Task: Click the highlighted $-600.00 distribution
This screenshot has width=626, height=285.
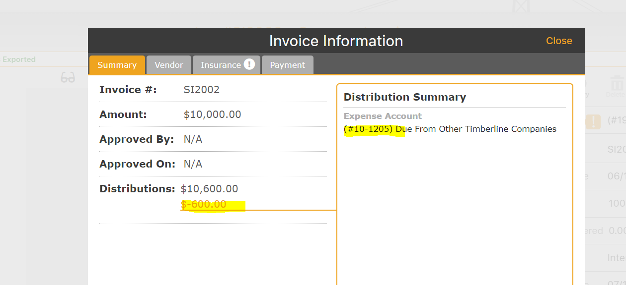Action: click(204, 204)
